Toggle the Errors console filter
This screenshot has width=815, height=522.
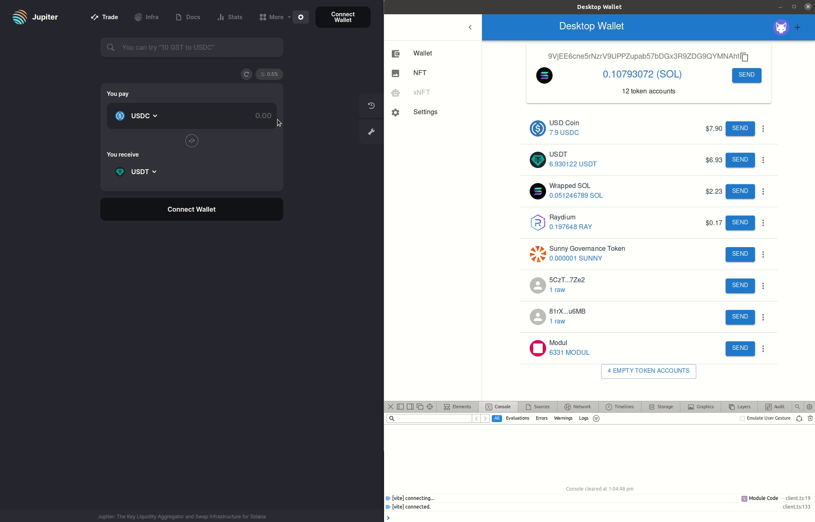point(541,418)
